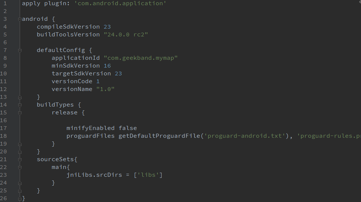The height and width of the screenshot is (202, 361).
Task: Collapse the sourceSets block fold marker
Action: [x=20, y=160]
